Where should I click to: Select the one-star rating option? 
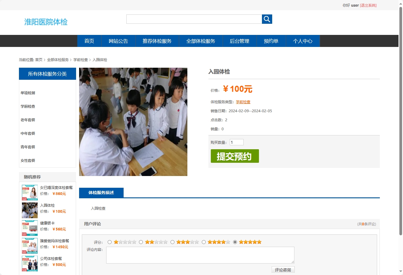[110, 242]
